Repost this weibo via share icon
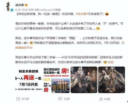The height and width of the screenshot is (103, 128). [x=18, y=99]
